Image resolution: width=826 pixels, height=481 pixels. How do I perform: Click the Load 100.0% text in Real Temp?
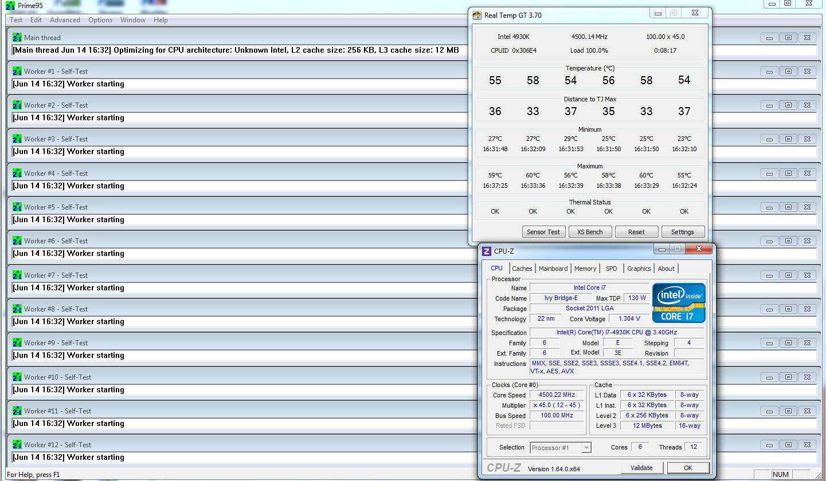click(589, 50)
